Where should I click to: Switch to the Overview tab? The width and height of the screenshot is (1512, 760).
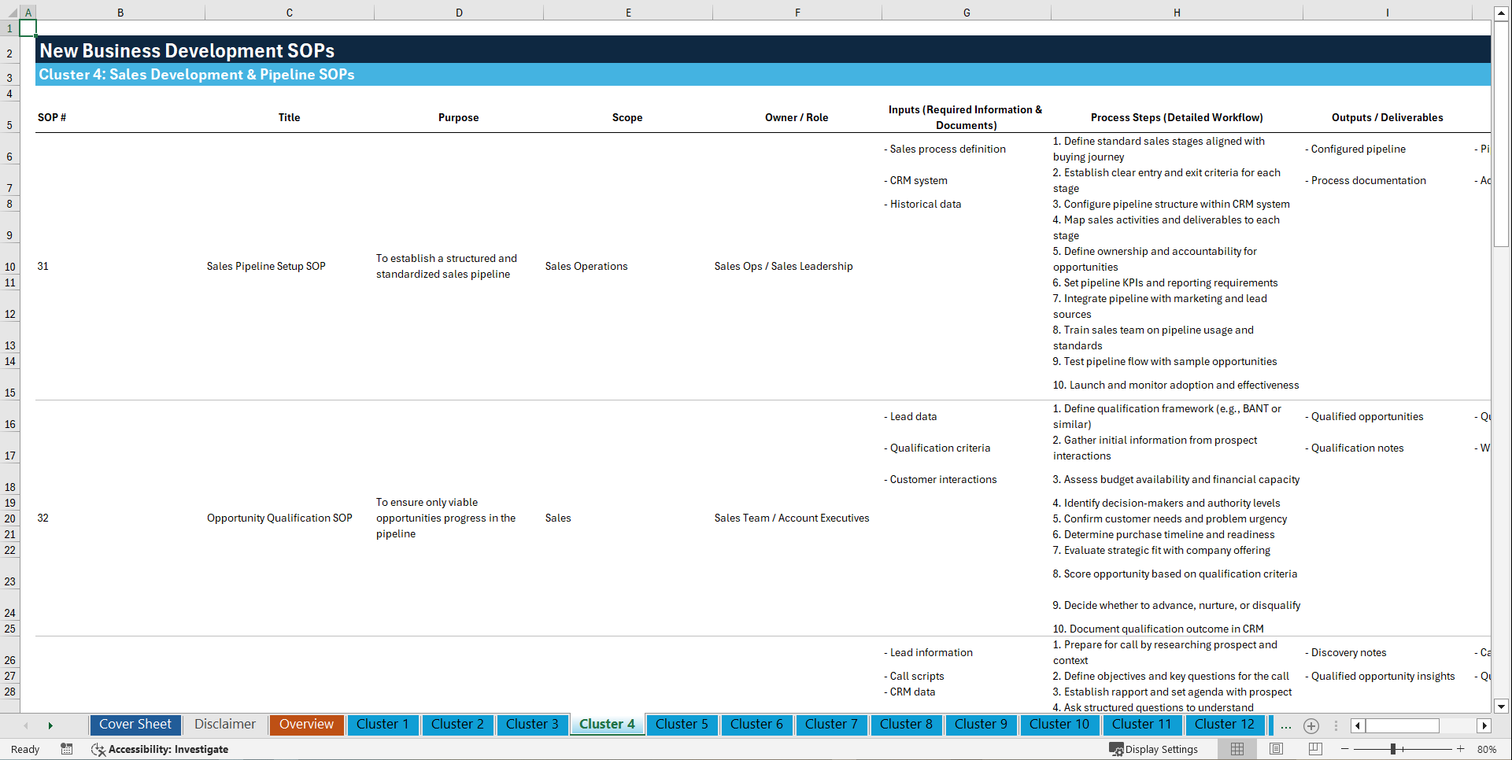[x=306, y=725]
